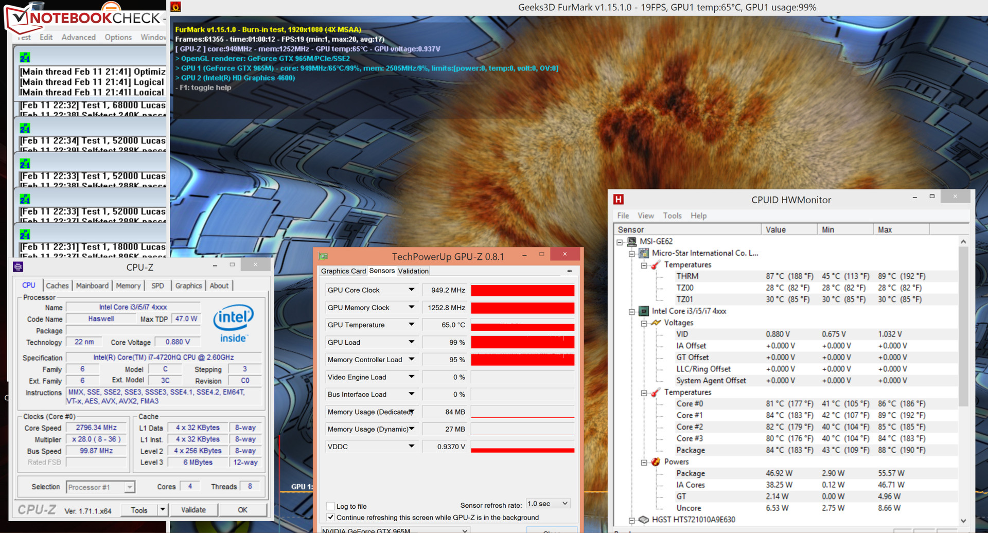Open the Video Engine Load sensor dropdown

click(x=411, y=377)
